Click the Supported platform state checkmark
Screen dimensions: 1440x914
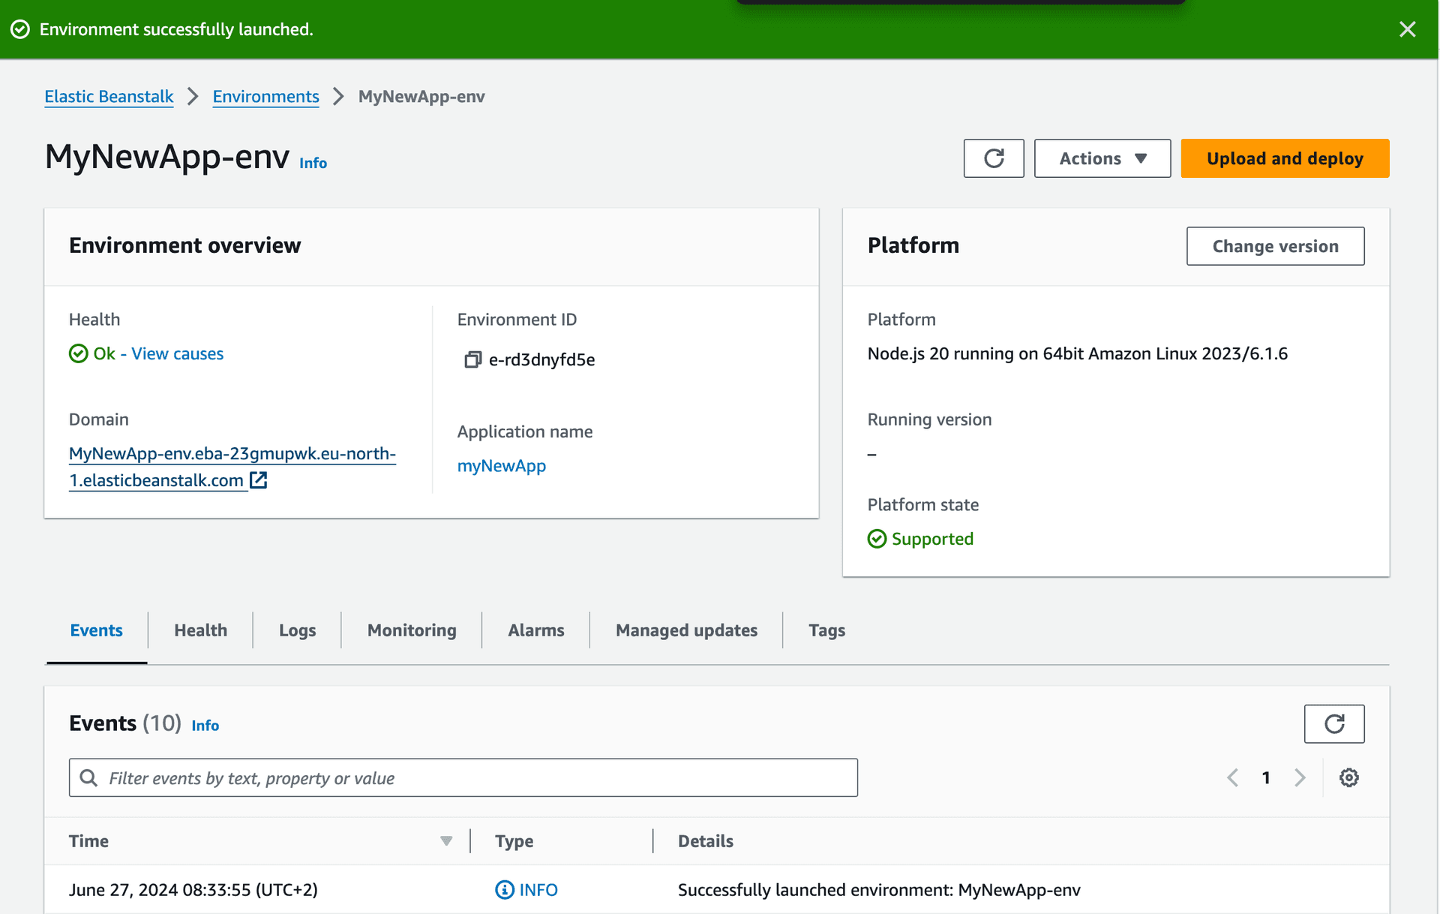pos(877,539)
